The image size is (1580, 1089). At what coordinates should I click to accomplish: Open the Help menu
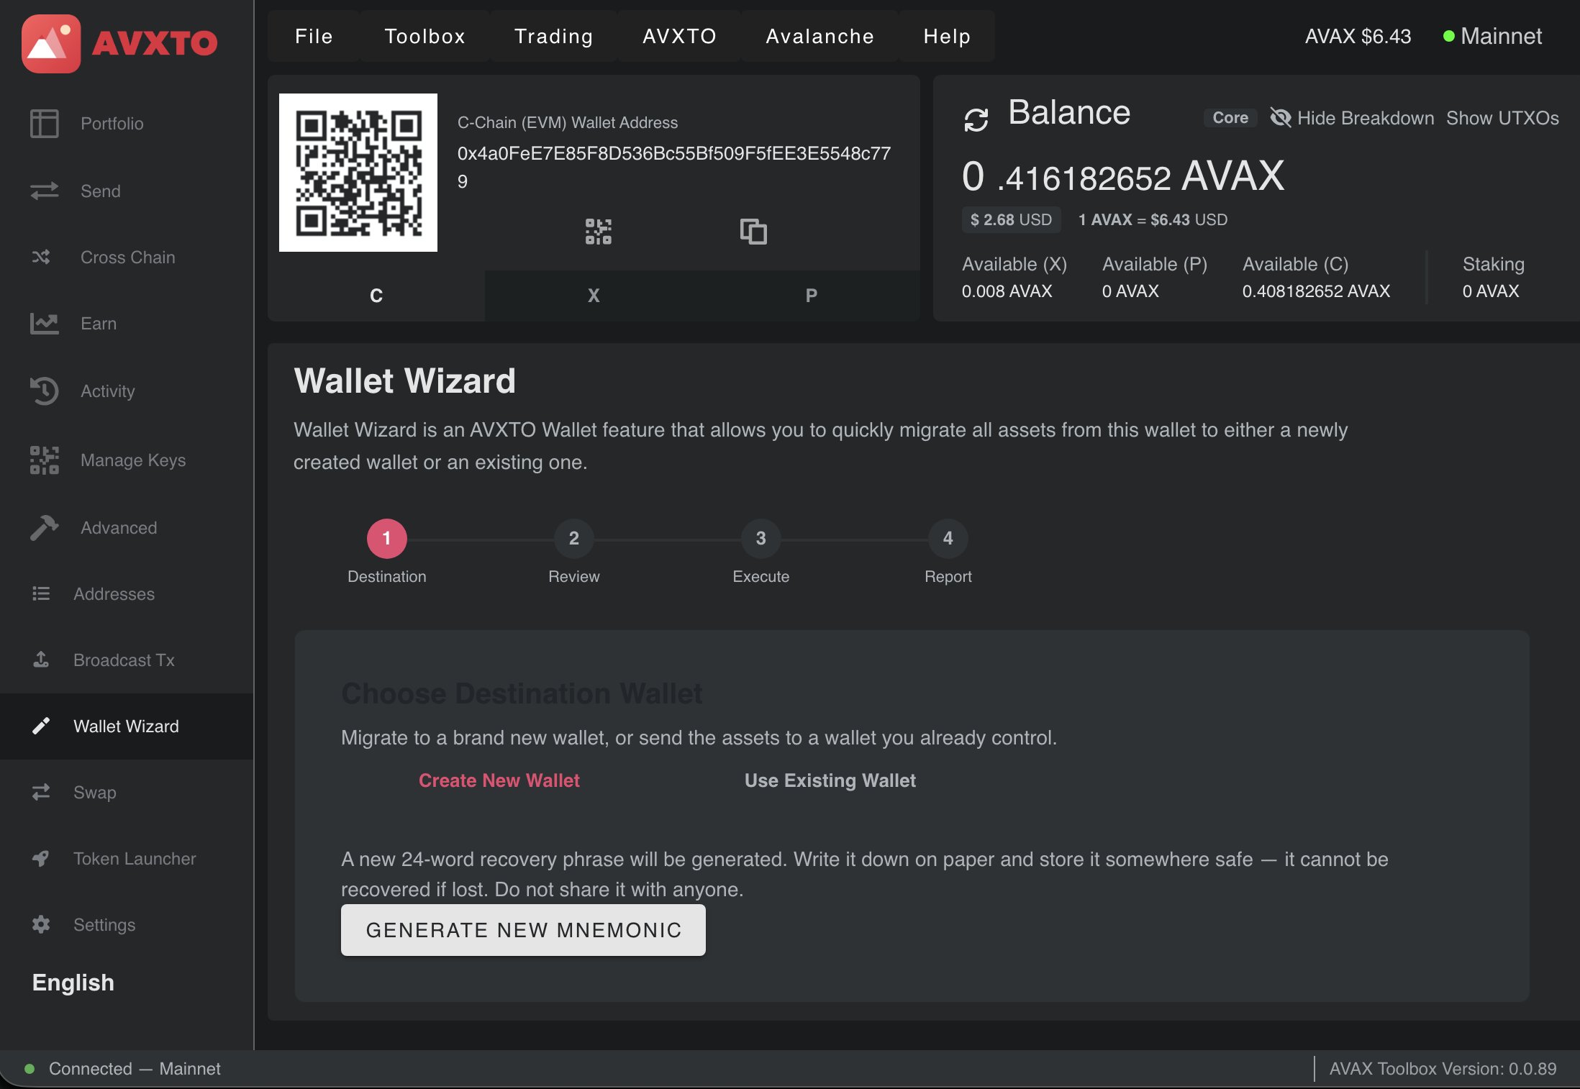coord(948,36)
